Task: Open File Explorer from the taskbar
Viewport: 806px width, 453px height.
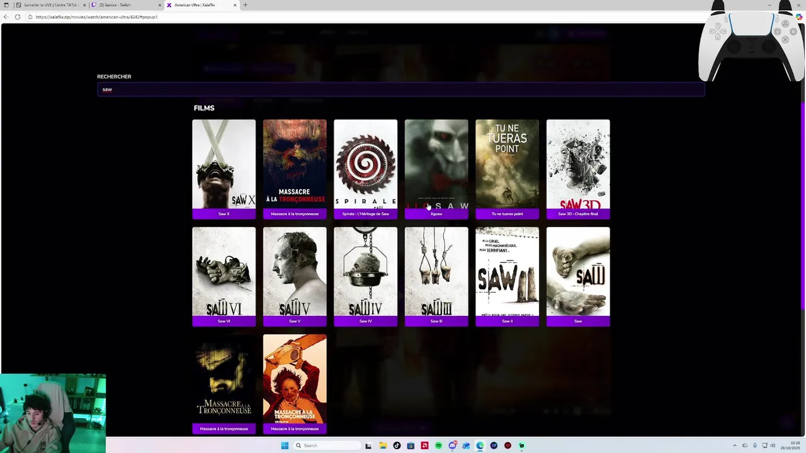Action: pos(383,445)
